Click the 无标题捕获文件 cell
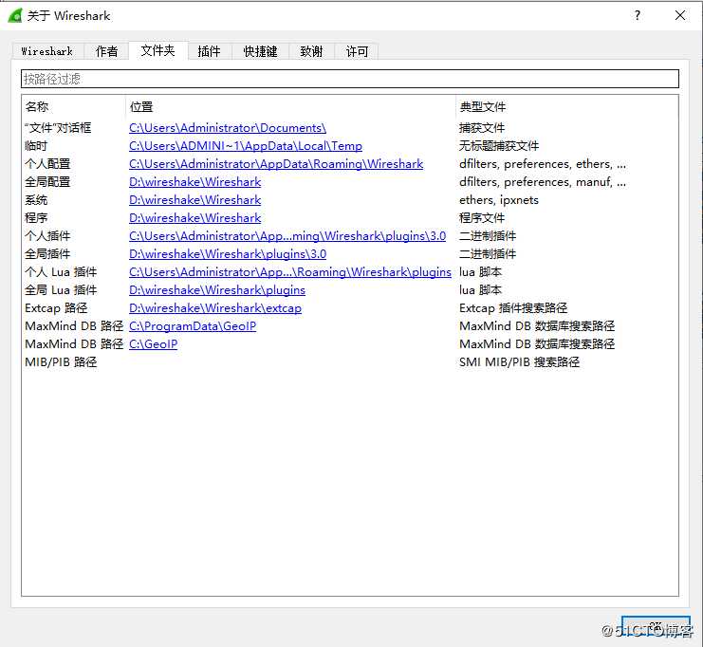Image resolution: width=703 pixels, height=647 pixels. click(499, 146)
